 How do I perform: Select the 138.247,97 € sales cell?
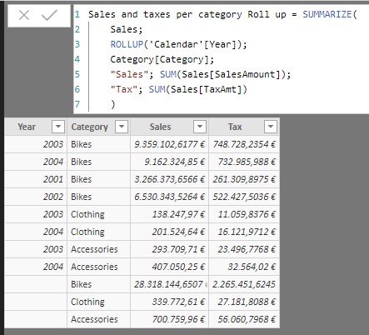pos(169,214)
